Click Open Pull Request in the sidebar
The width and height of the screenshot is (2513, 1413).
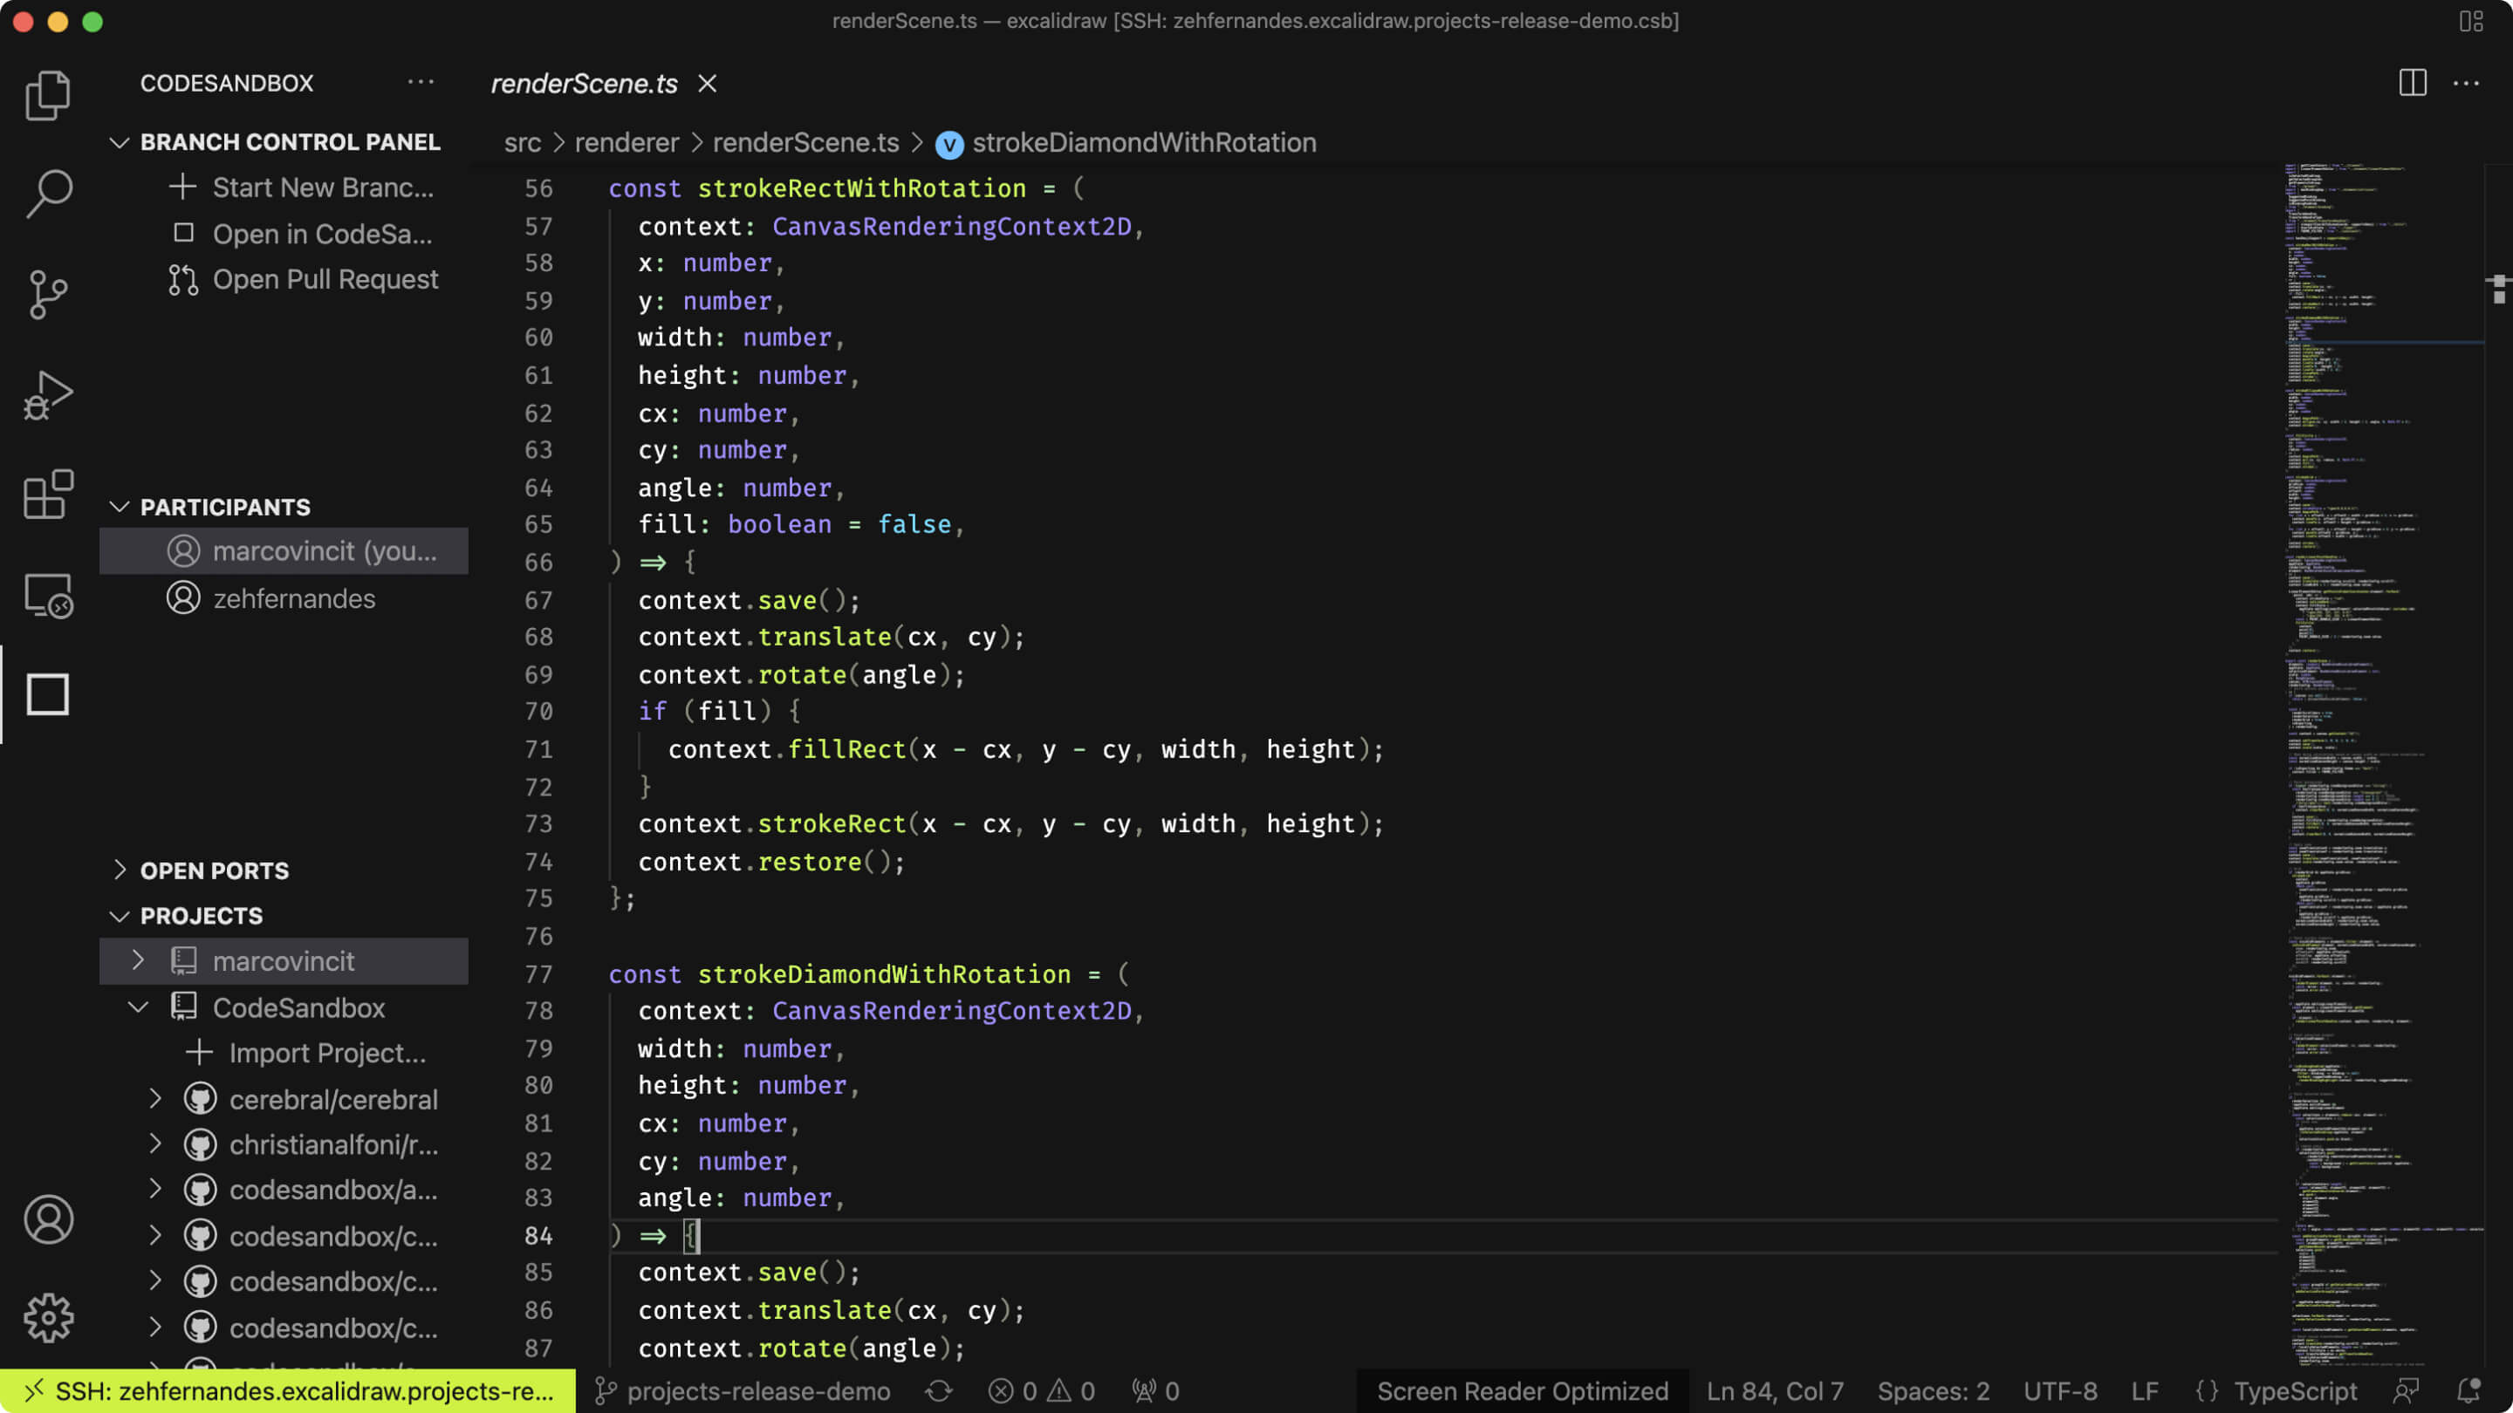pos(325,280)
